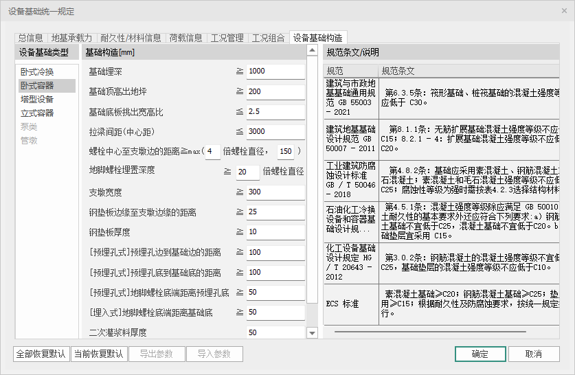Select the 化工设备基础设计规定 HG/T 20643 row
The height and width of the screenshot is (375, 575).
pyautogui.click(x=351, y=263)
